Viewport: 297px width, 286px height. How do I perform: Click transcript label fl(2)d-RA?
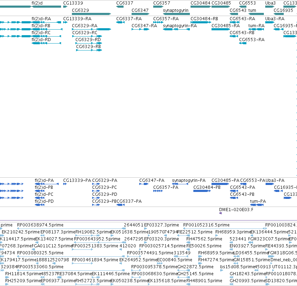[41, 19]
